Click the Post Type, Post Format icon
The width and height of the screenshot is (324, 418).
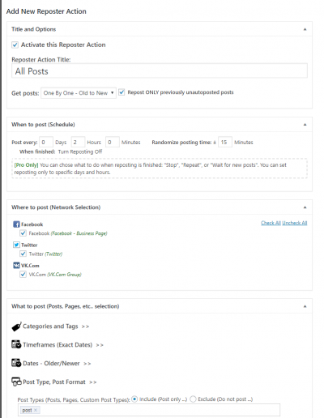pyautogui.click(x=16, y=382)
